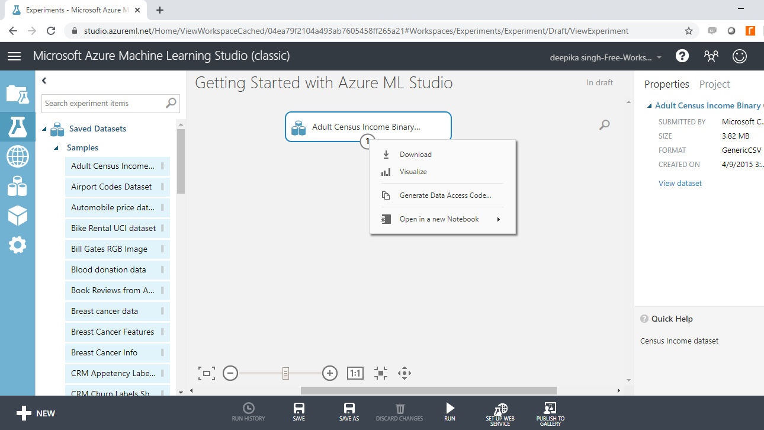Click the Run History button
The image size is (764, 430).
coord(249,412)
